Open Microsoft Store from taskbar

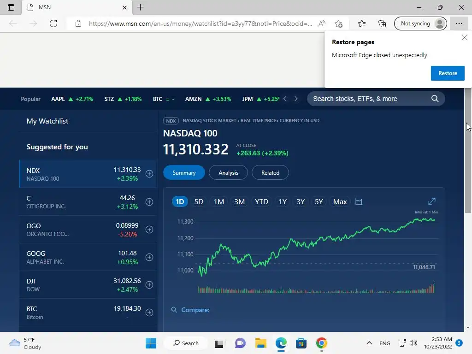(301, 343)
